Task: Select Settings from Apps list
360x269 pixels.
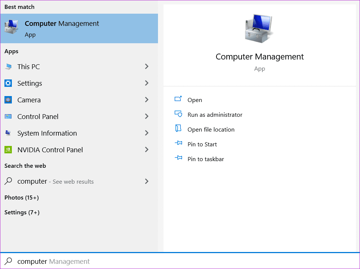Action: click(79, 83)
